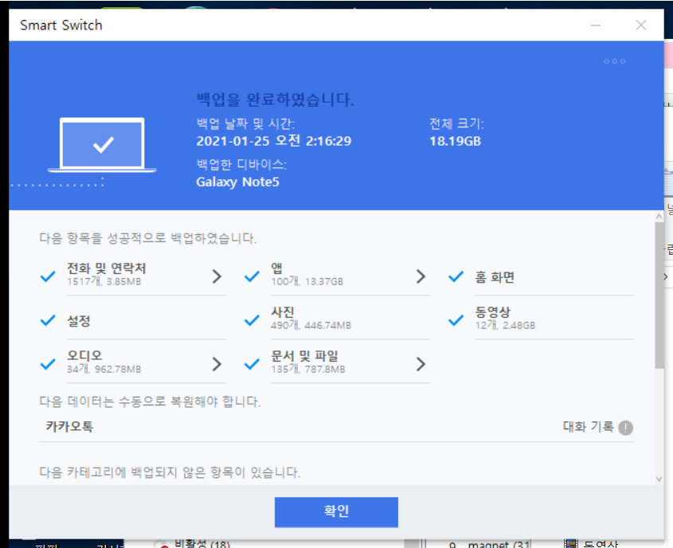Click 34개, 962.78MB audio size text
Viewport: 673px width, 548px height.
(104, 369)
